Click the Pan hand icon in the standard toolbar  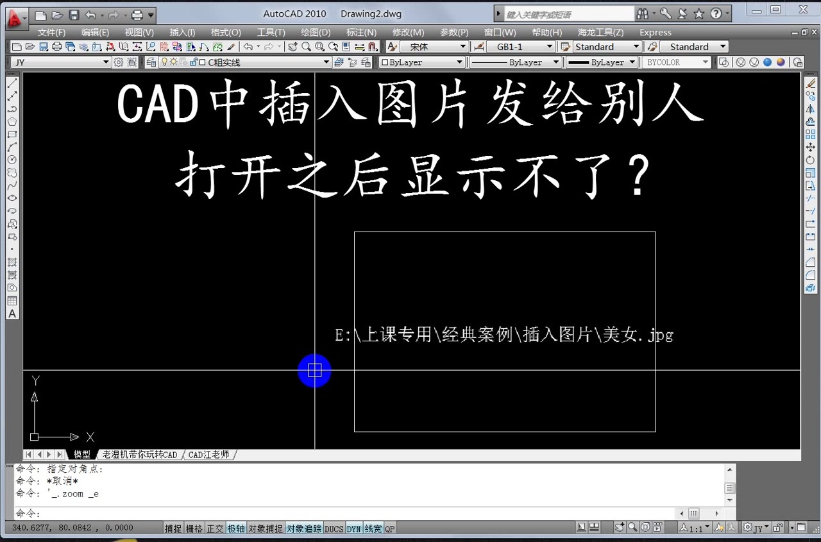coord(292,47)
